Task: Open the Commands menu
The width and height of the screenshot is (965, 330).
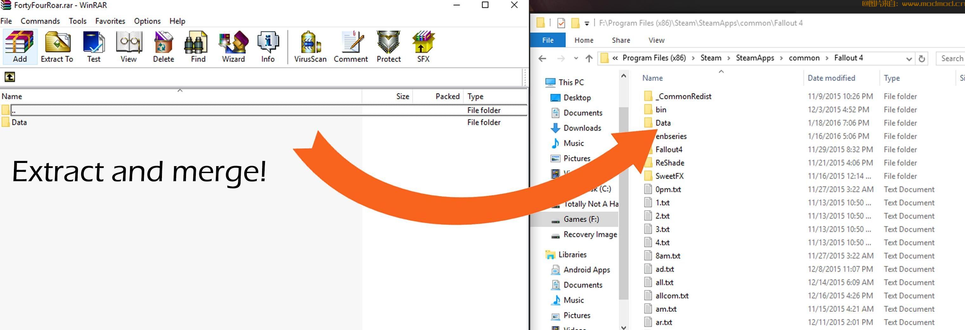Action: coord(40,21)
